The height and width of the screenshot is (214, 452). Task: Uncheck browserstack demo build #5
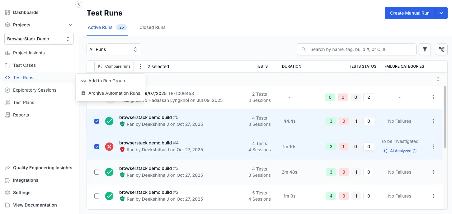(x=97, y=121)
